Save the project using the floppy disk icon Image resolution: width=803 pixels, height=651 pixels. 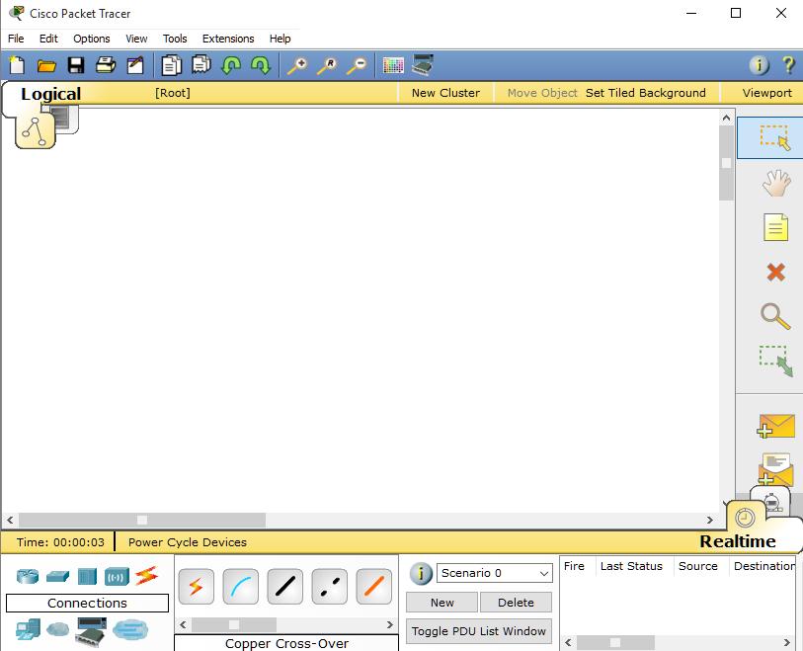(76, 65)
